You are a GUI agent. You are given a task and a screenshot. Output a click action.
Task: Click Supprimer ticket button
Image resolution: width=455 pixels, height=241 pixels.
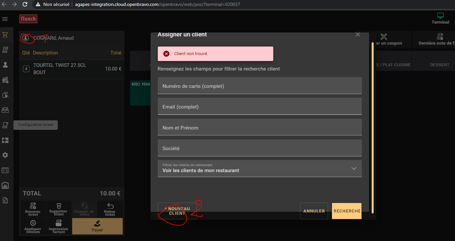tap(58, 209)
